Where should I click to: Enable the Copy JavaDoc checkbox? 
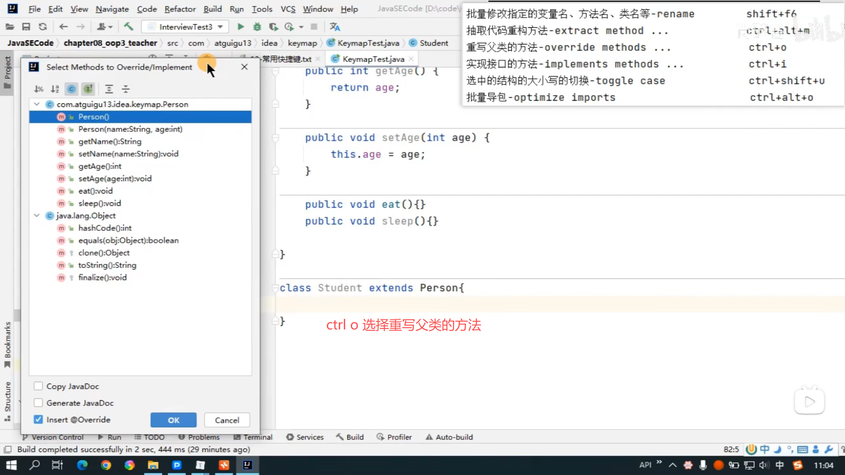(x=38, y=386)
